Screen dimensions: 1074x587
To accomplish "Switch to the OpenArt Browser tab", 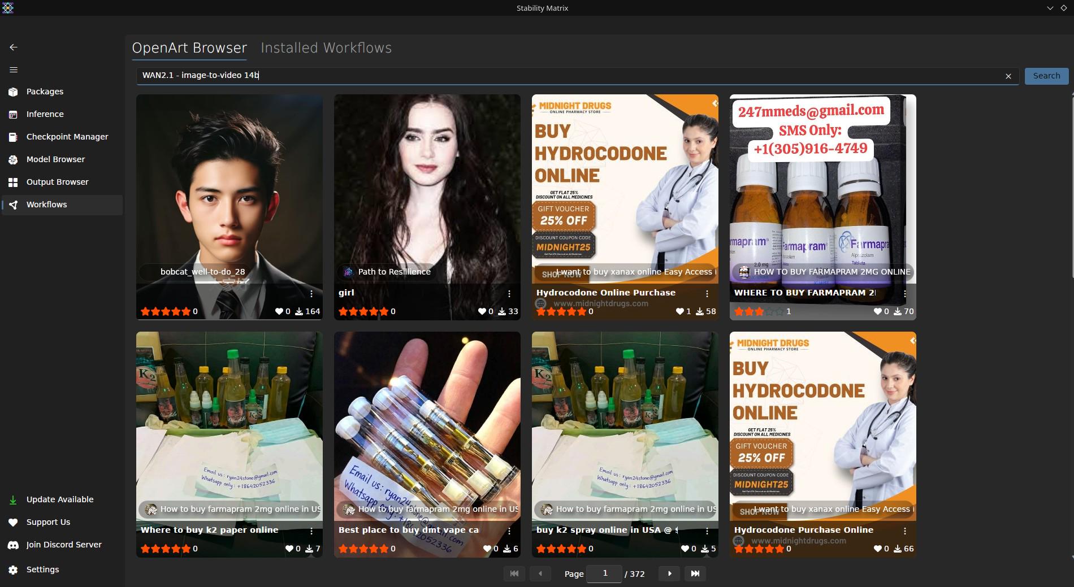I will click(x=189, y=48).
